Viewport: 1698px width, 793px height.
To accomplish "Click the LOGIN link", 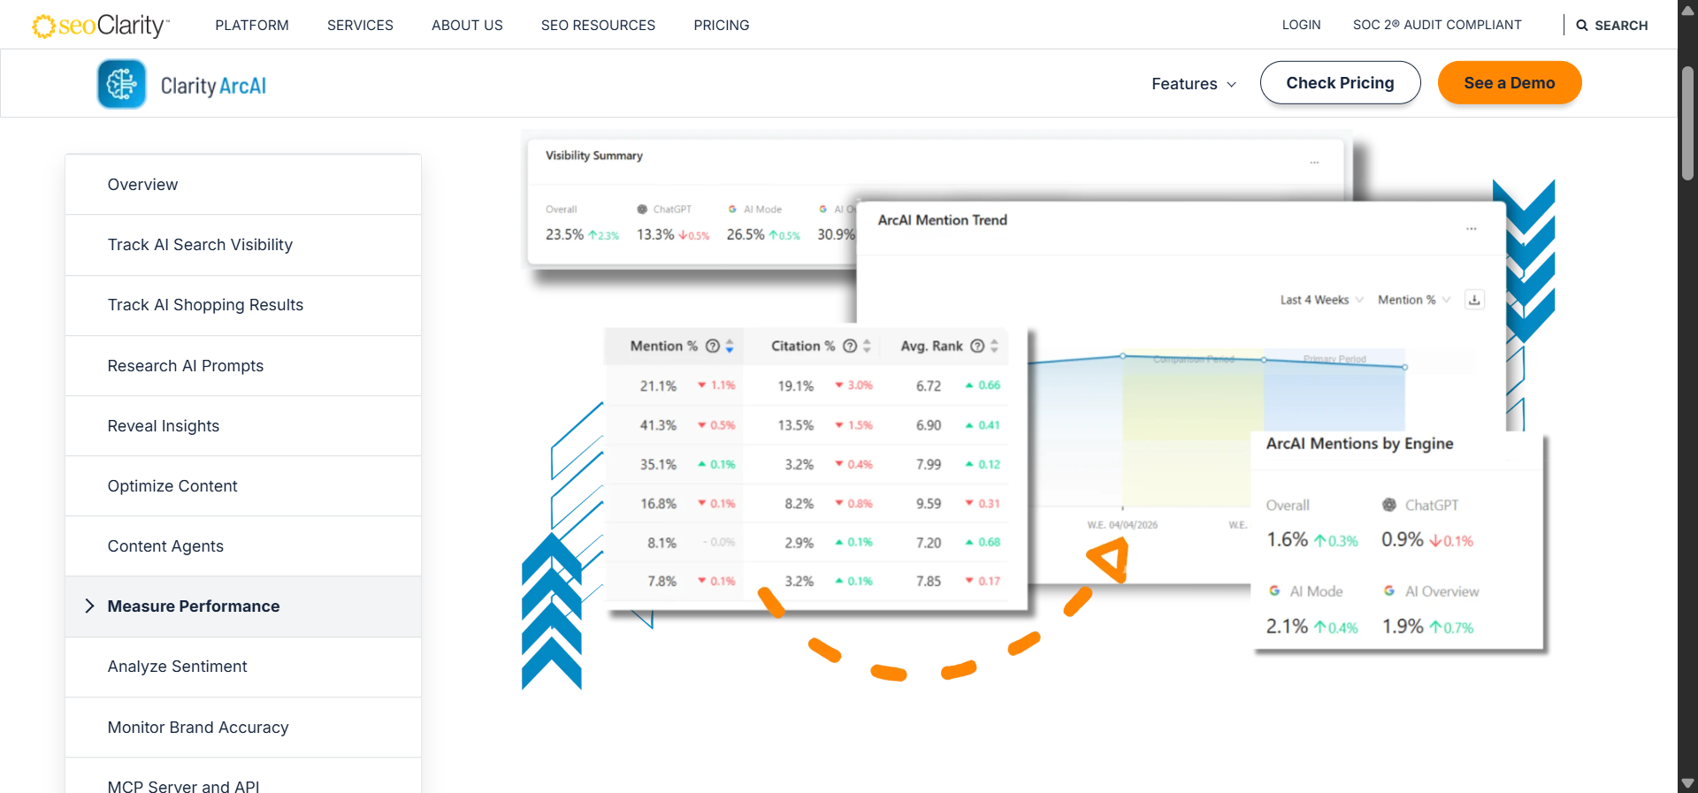I will [1301, 25].
